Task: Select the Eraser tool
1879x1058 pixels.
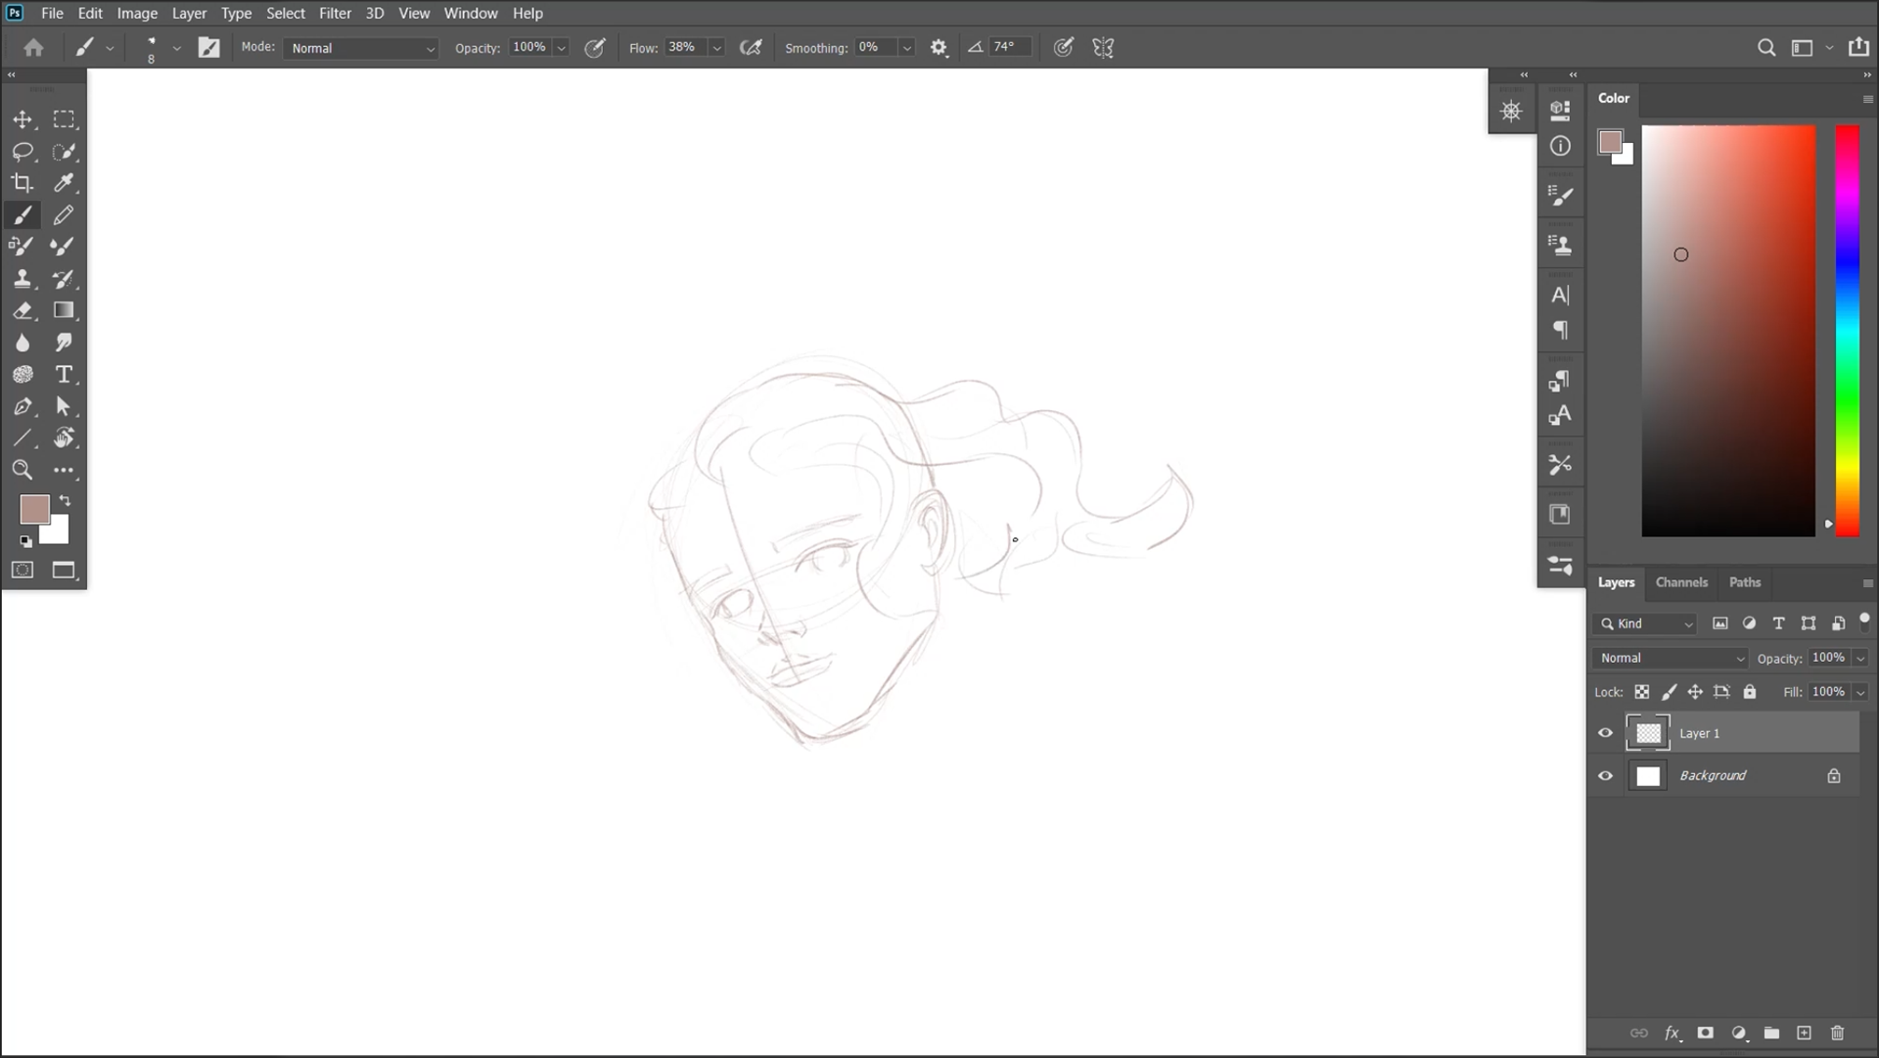Action: click(x=23, y=311)
